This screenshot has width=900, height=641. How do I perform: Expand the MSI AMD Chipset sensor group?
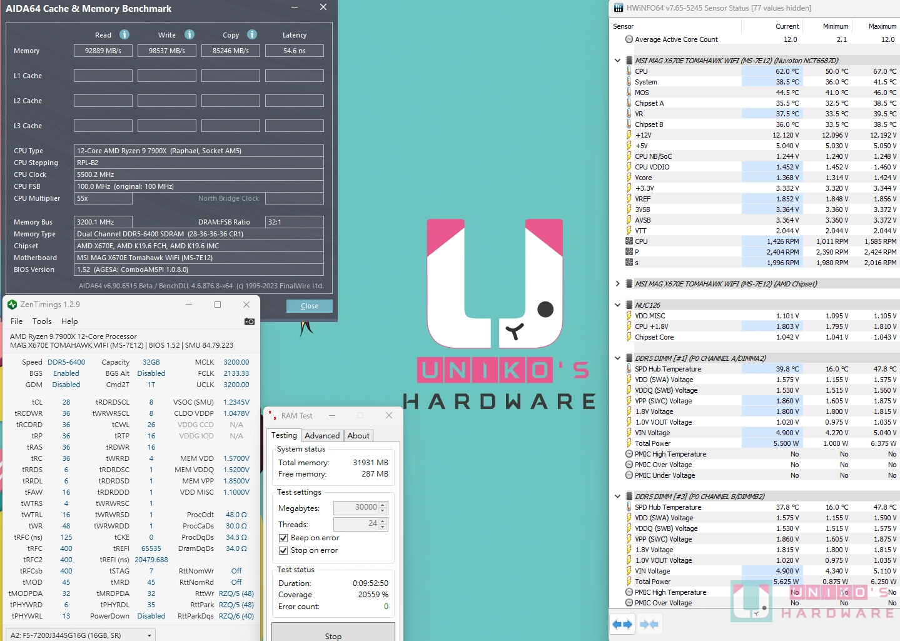[617, 284]
